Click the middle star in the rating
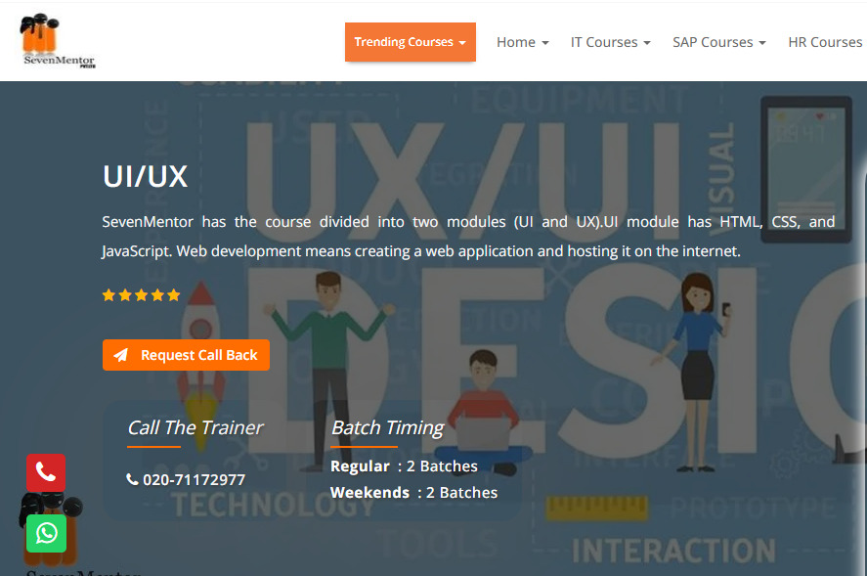This screenshot has width=867, height=576. [x=142, y=294]
